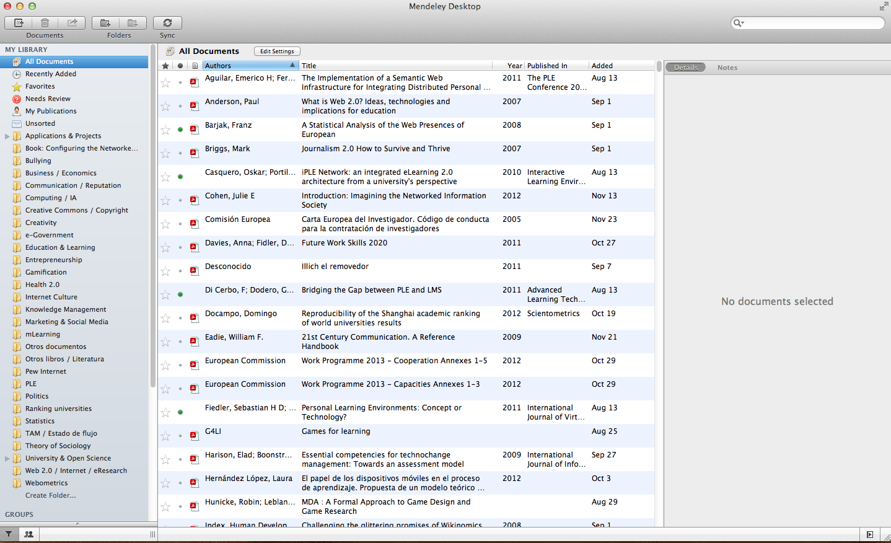Image resolution: width=891 pixels, height=543 pixels.
Task: Click the Create Folder toolbar icon
Action: coord(105,23)
